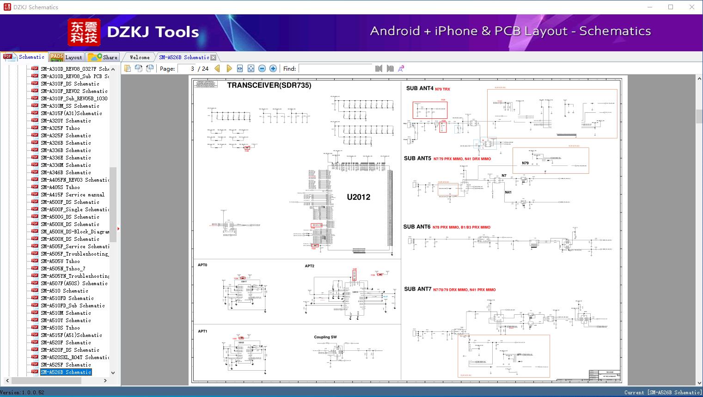Select SM-A500H_DS Schematic in file list
The height and width of the screenshot is (397, 703).
[x=69, y=224]
